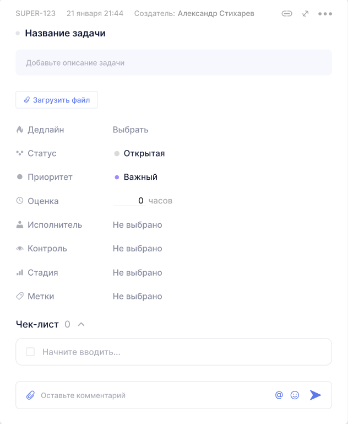This screenshot has width=348, height=424.
Task: Click the Оценка hours input field
Action: 129,201
